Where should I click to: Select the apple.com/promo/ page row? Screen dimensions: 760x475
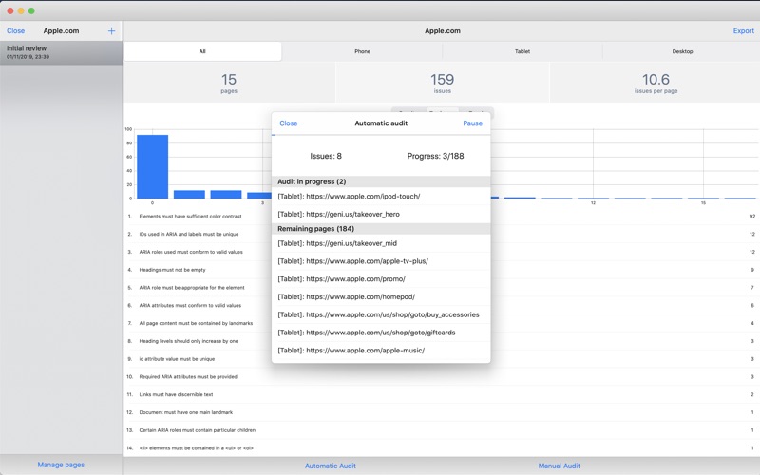(381, 279)
